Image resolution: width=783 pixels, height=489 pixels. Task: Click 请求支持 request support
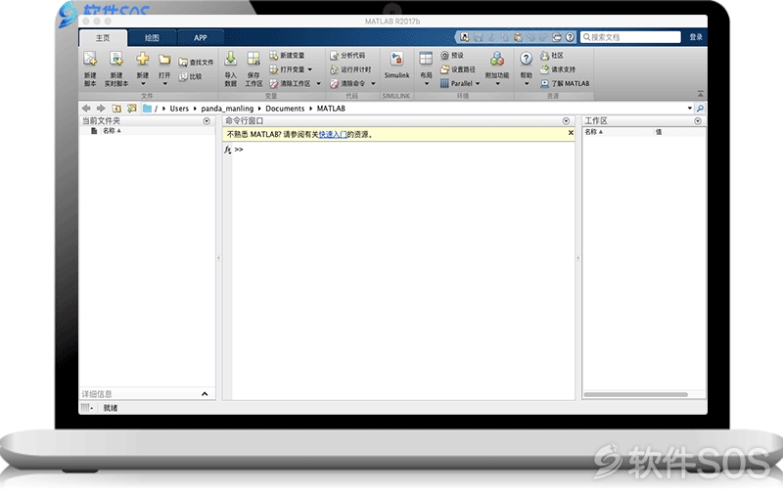click(558, 69)
